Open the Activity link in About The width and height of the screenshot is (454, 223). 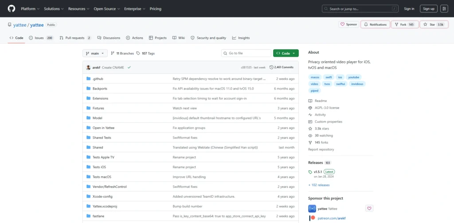coord(317,115)
